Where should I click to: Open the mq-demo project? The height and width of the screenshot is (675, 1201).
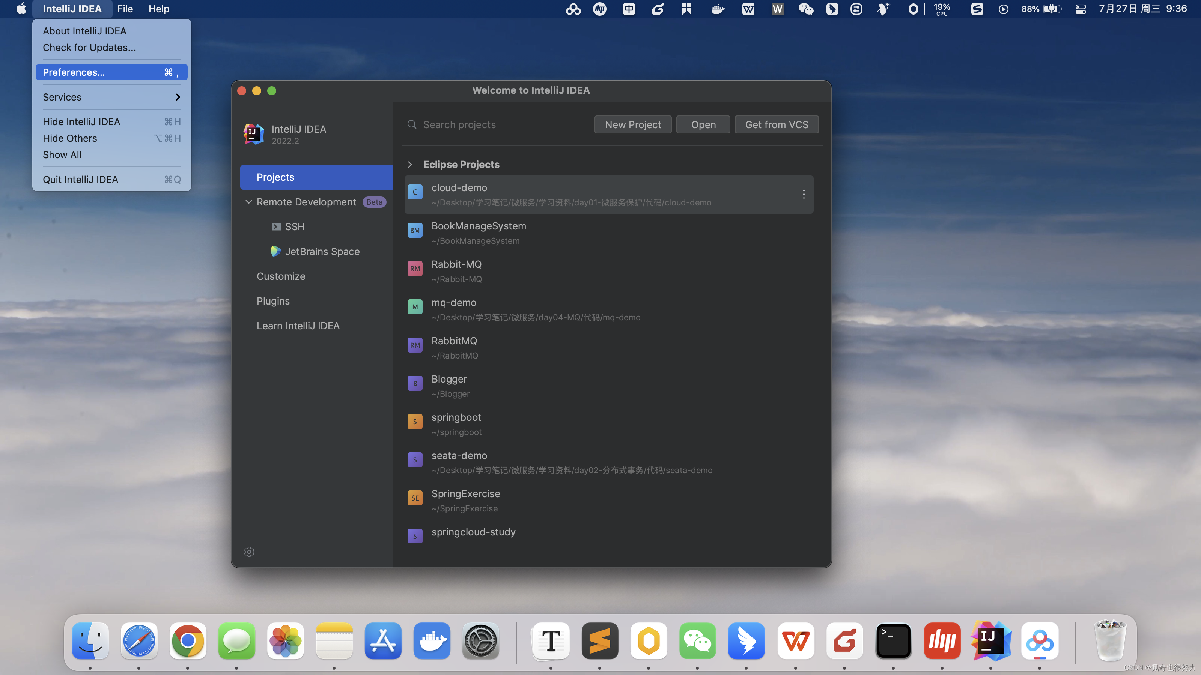tap(609, 309)
